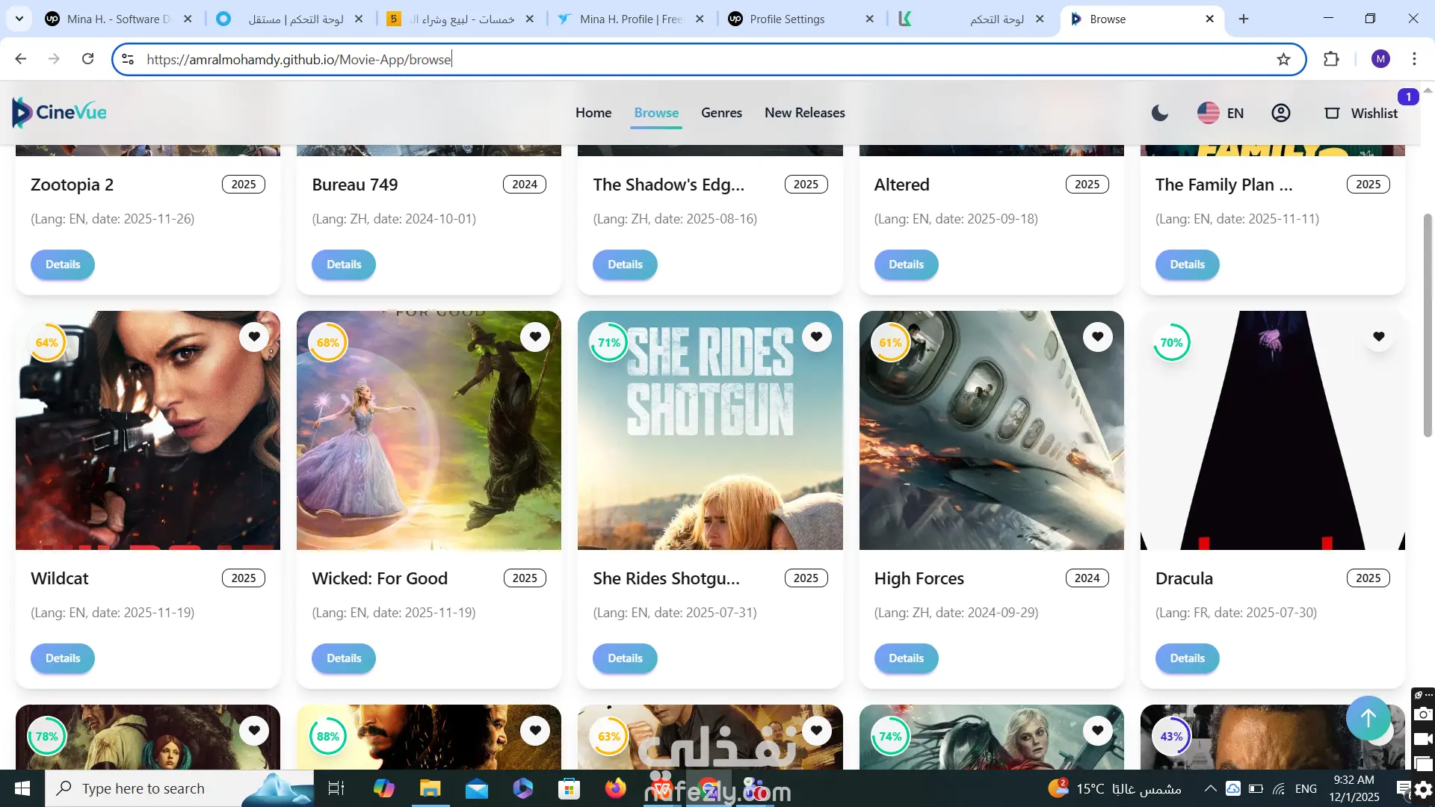The height and width of the screenshot is (807, 1435).
Task: Open browser extensions puzzle icon
Action: click(x=1331, y=59)
